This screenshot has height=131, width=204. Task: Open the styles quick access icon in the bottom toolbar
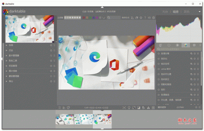(64, 108)
